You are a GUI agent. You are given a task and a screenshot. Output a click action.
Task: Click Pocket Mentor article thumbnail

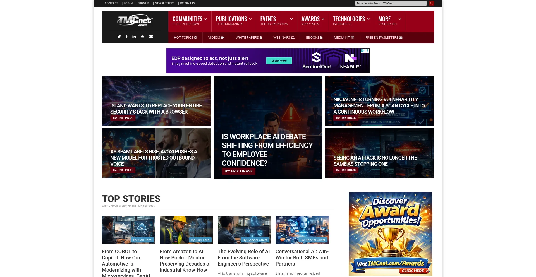click(186, 230)
